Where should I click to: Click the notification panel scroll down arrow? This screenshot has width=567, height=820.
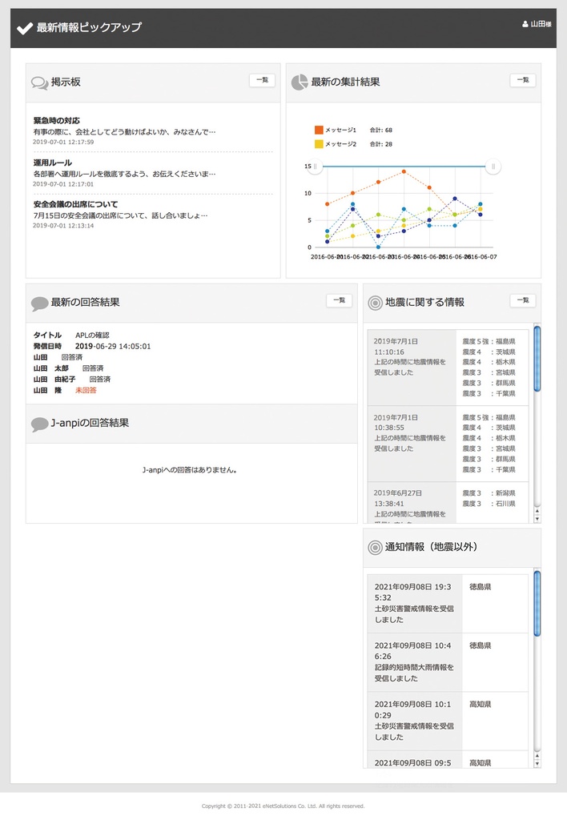[537, 764]
